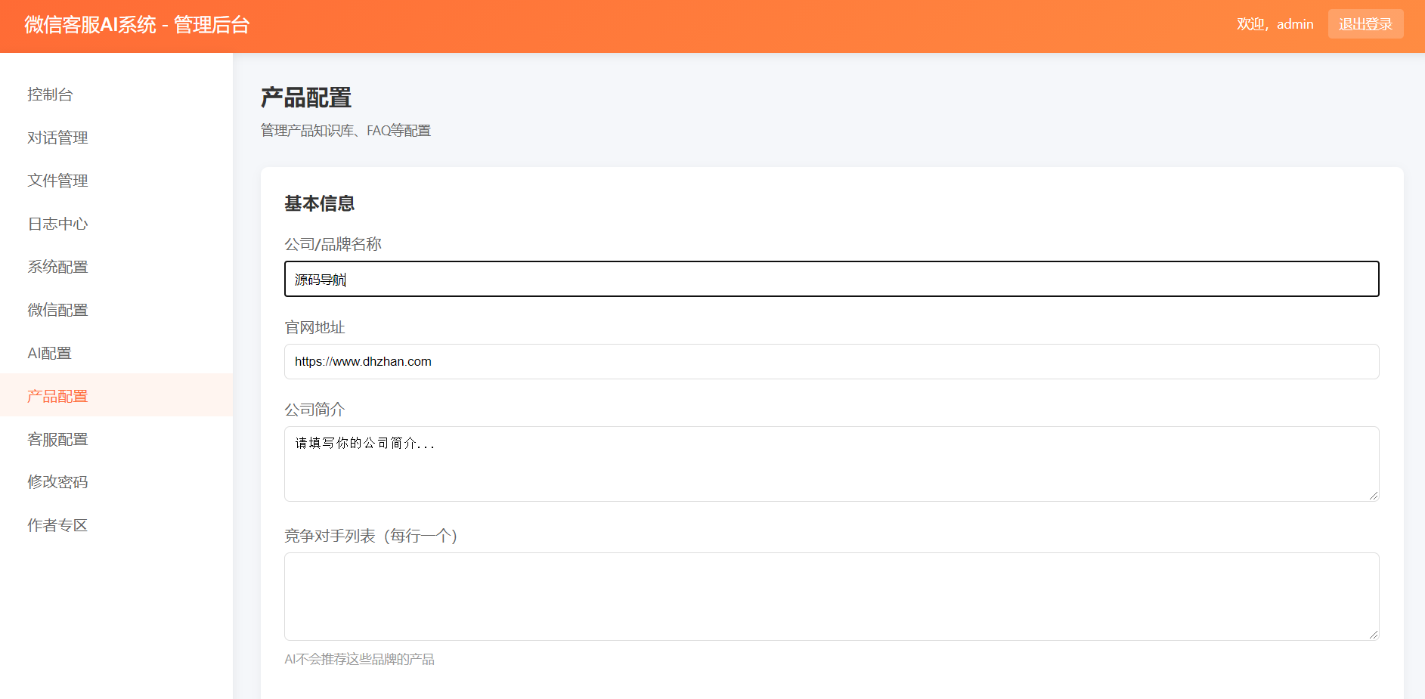Open 微信配置 settings page
The image size is (1425, 699).
57,310
